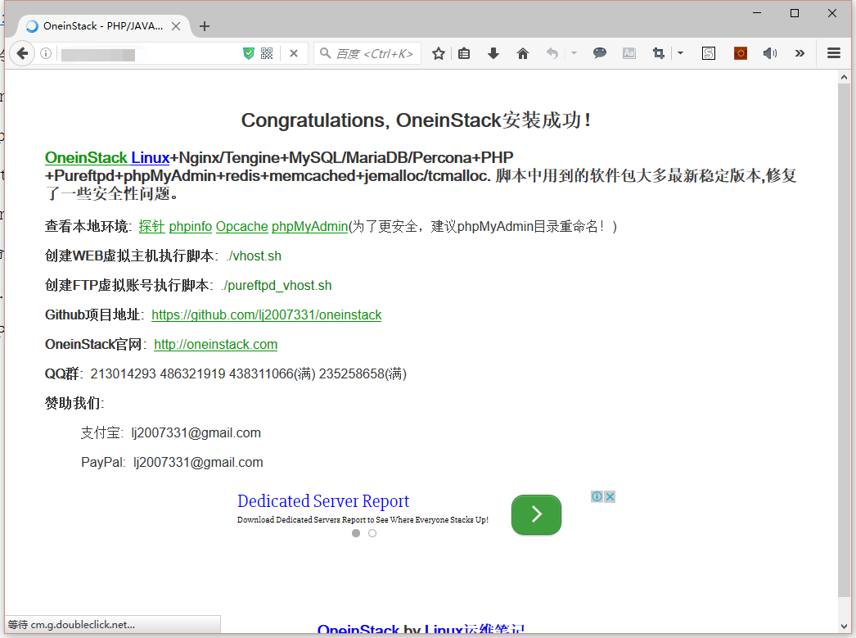
Task: Open the Opcache link
Action: click(242, 226)
